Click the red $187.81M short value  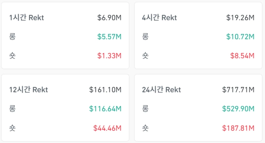[238, 127]
